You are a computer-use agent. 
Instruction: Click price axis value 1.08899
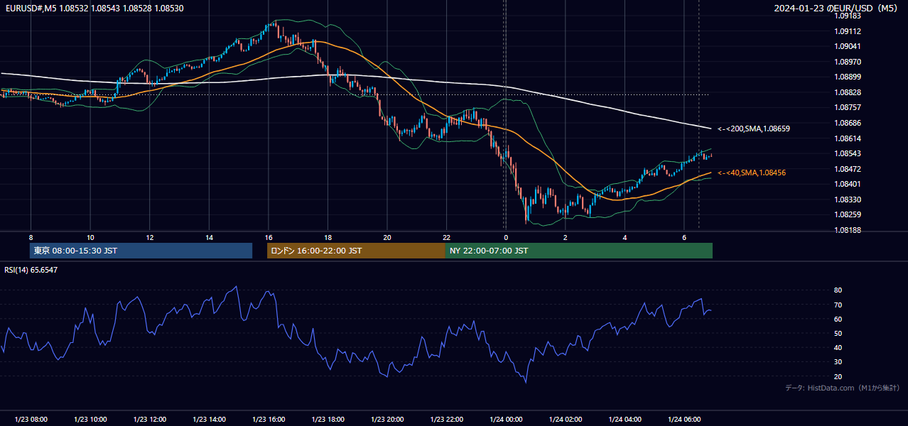click(848, 77)
